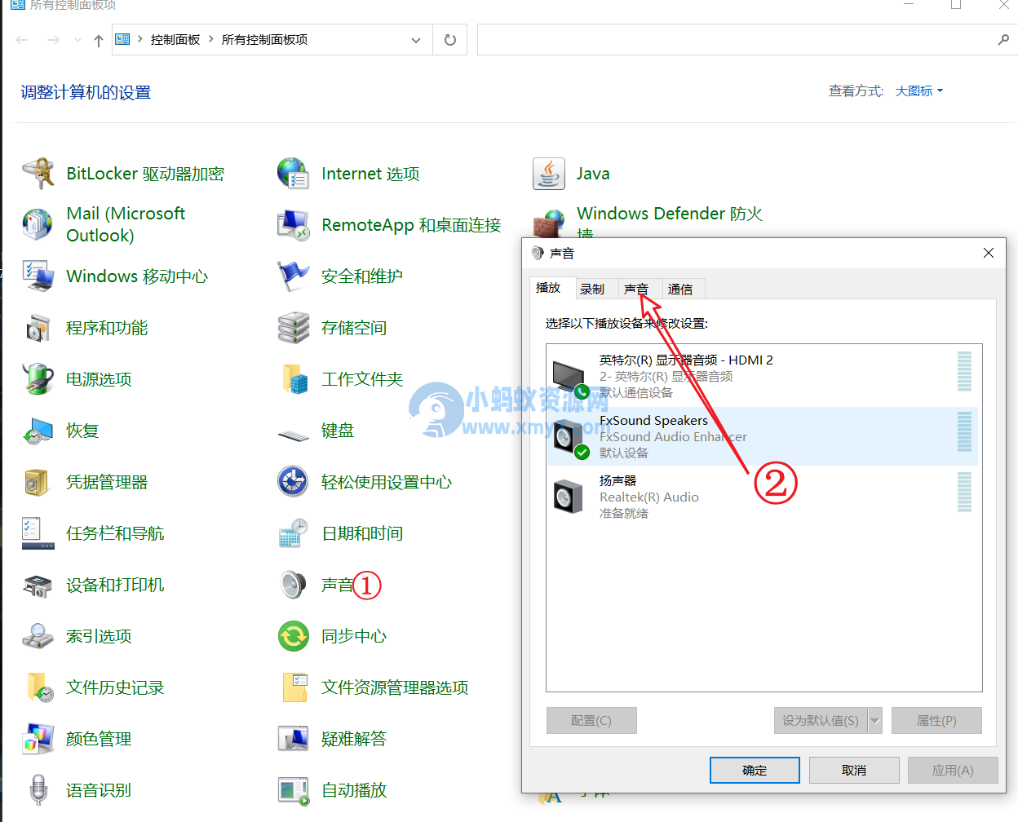Select FxSound Speakers playback device
This screenshot has height=822, width=1018.
coord(763,436)
